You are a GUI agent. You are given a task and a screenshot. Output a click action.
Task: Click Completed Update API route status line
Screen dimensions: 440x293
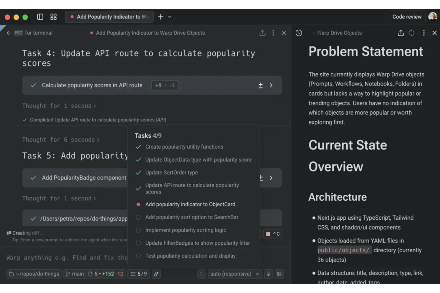click(95, 120)
